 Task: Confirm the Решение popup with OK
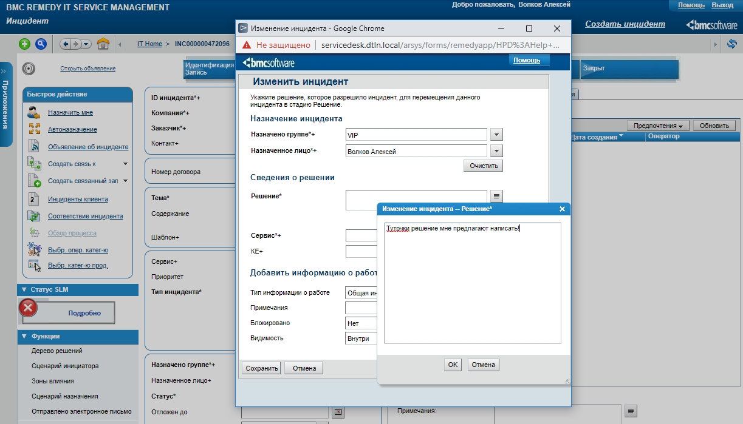click(453, 365)
